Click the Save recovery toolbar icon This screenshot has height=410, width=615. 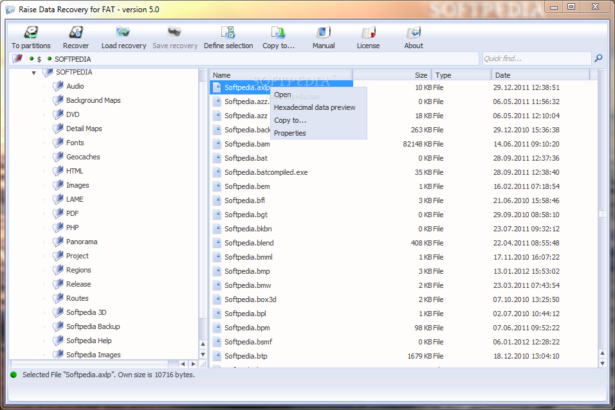tap(174, 32)
